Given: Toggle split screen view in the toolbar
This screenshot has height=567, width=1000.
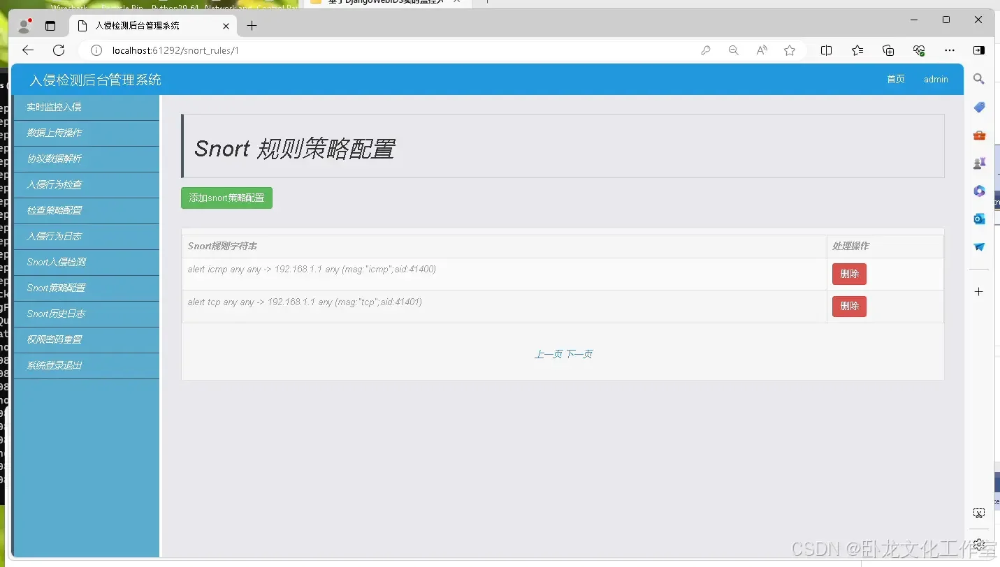Looking at the screenshot, I should 827,50.
